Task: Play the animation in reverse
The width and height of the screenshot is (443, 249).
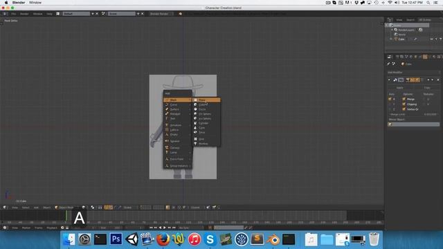Action: coord(160,228)
